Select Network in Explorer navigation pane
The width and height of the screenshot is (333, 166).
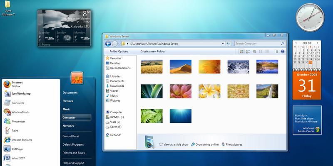tap(113, 135)
